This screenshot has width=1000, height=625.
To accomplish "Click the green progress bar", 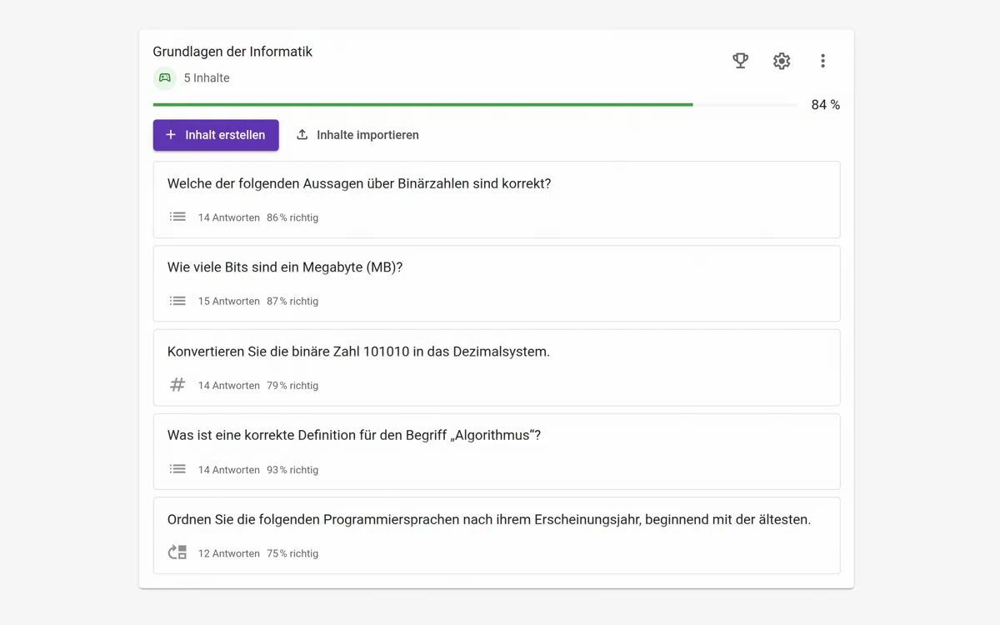I will coord(422,105).
